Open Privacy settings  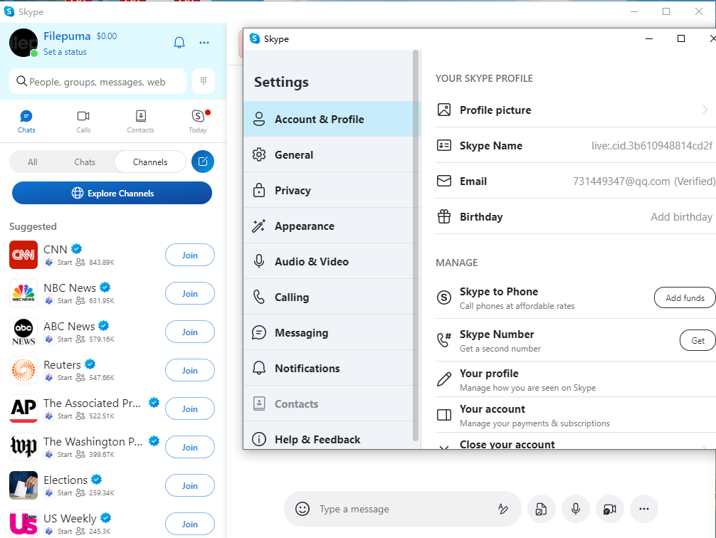pyautogui.click(x=328, y=191)
